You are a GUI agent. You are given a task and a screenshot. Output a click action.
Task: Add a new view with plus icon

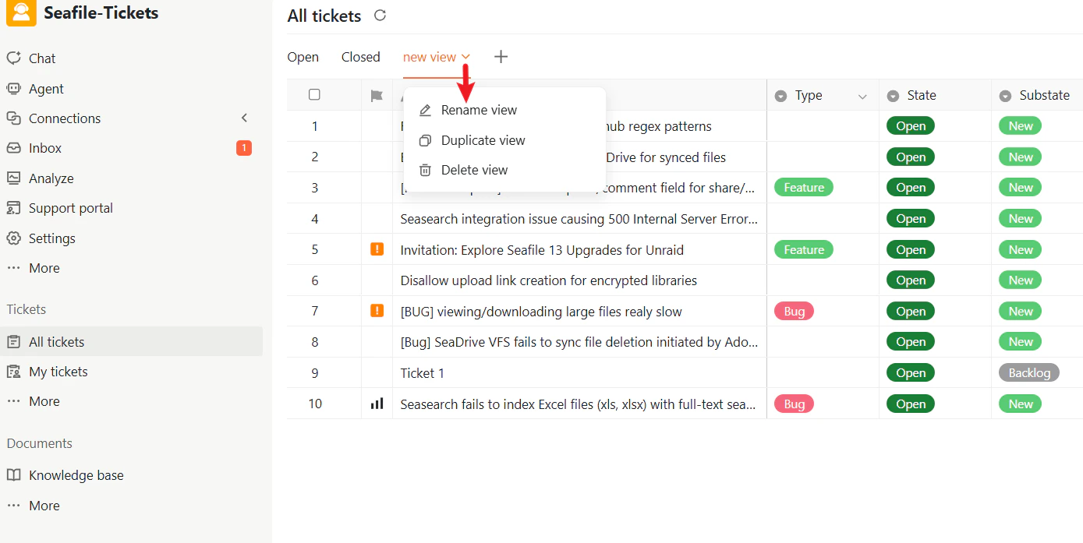pos(501,57)
